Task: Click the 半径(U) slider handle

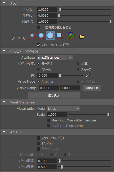Action: (60, 10)
